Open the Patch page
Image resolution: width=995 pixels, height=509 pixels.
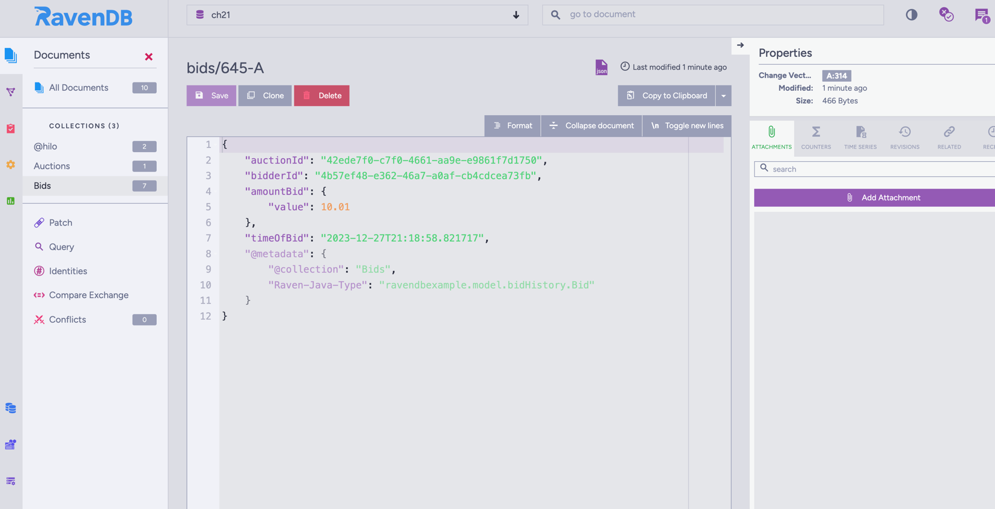click(61, 222)
